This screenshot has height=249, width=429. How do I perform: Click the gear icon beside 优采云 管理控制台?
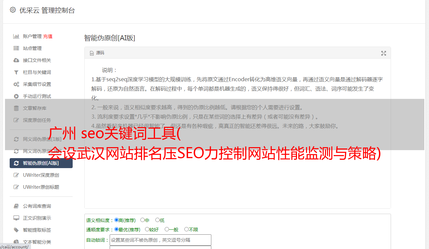[13, 10]
